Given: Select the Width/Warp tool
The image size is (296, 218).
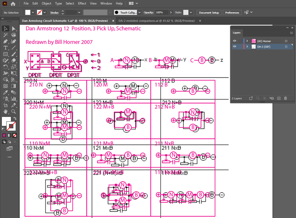Looking at the screenshot, I should (x=5, y=73).
